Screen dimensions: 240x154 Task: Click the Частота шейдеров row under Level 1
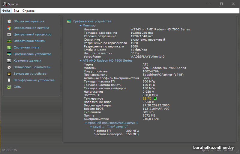(116, 134)
